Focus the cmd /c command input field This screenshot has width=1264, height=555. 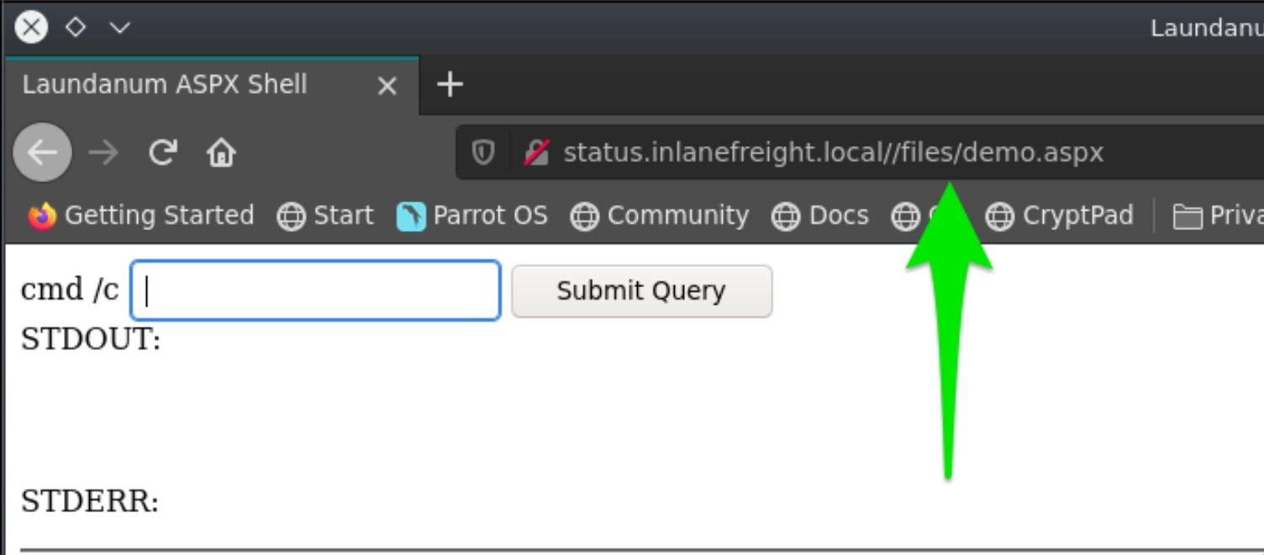[x=316, y=291]
